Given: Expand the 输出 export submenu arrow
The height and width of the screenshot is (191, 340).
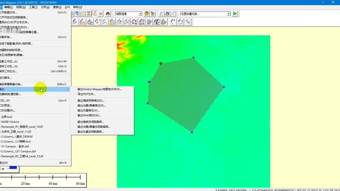Looking at the screenshot, I should [68, 89].
